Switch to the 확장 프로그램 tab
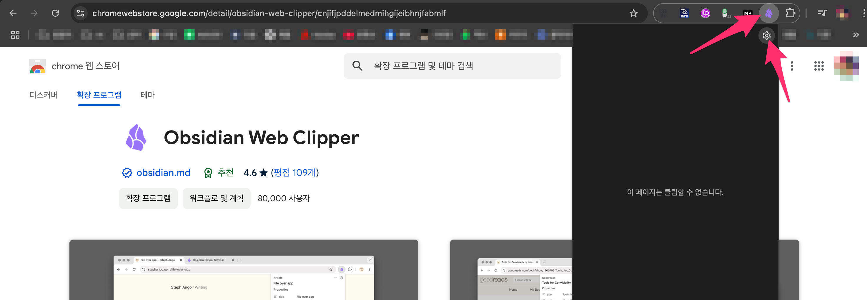 tap(99, 95)
